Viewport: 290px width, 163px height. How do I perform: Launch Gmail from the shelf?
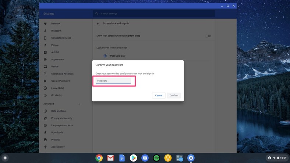tap(110, 158)
